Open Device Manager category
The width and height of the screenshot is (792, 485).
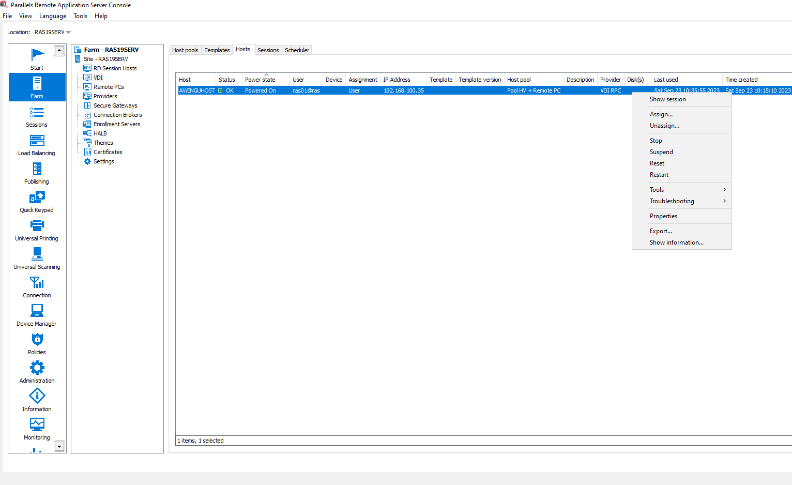click(x=37, y=315)
